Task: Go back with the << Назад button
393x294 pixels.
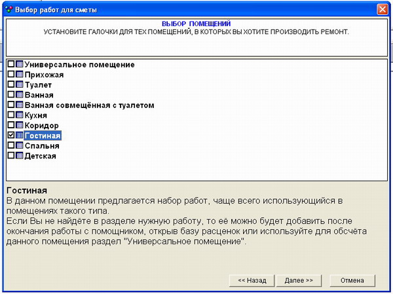Action: click(x=252, y=280)
